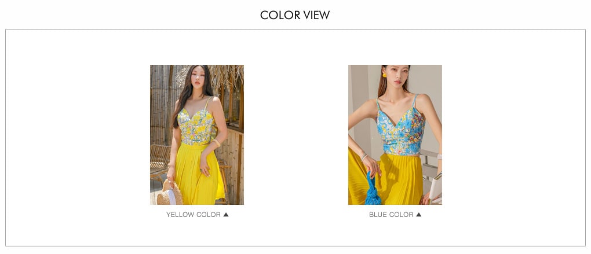Viewport: 591px width, 254px height.
Task: Click the blue knit bag in the right photo
Action: point(373,190)
